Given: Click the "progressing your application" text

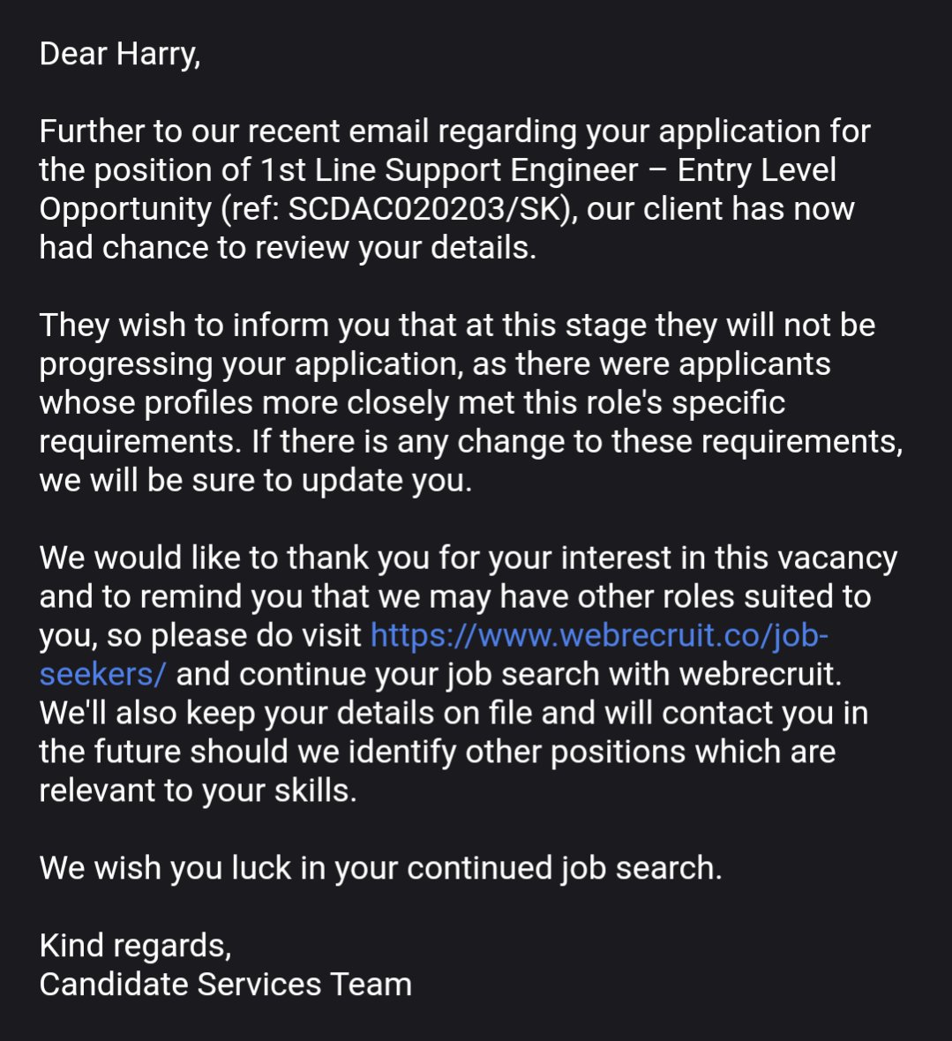Looking at the screenshot, I should click(265, 364).
